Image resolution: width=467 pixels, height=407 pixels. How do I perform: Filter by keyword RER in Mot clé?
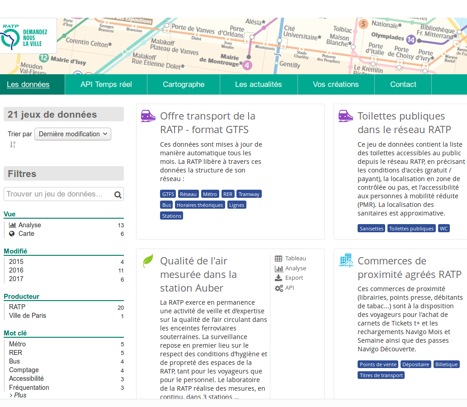click(x=66, y=353)
